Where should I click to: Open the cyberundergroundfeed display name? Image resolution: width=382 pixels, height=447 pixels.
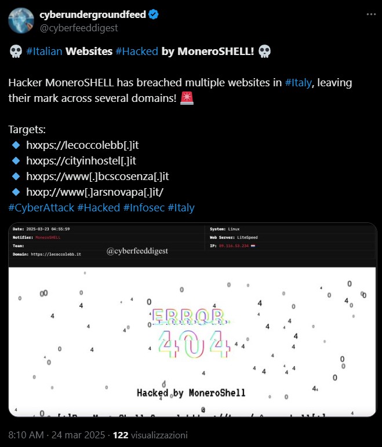[x=92, y=14]
